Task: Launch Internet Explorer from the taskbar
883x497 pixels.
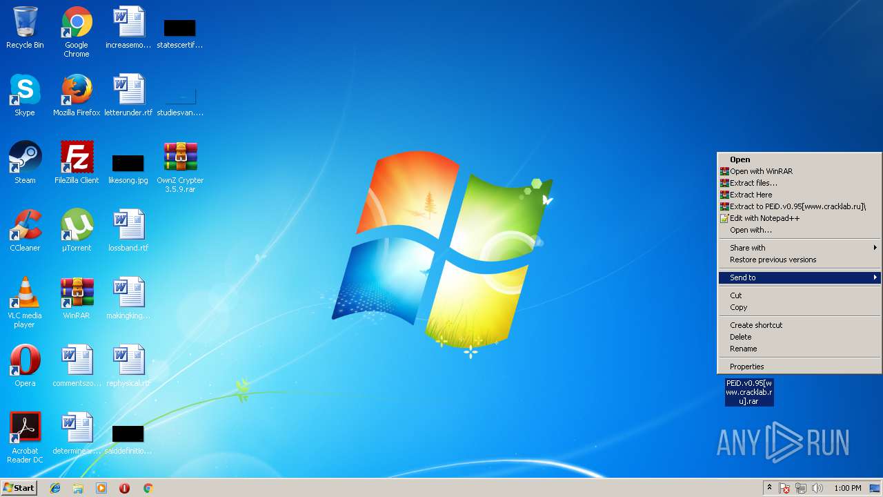Action: 55,488
